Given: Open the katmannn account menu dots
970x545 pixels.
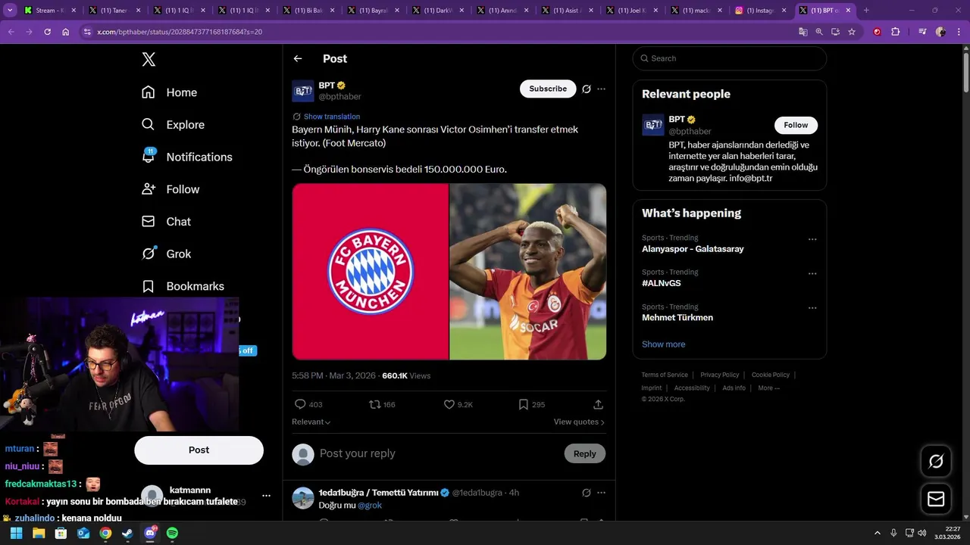Looking at the screenshot, I should [266, 496].
